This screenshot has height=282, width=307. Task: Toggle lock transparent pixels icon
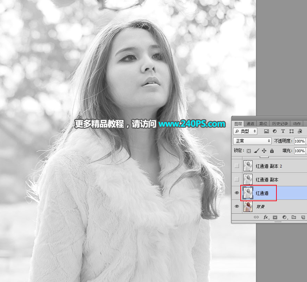click(249, 151)
